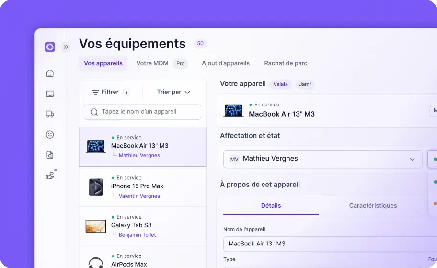Click Galaxy Tab S8 thumbnail
Image resolution: width=437 pixels, height=268 pixels.
(x=96, y=226)
